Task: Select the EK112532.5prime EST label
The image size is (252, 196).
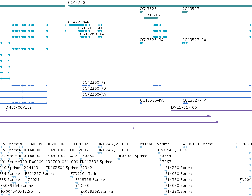Action: coord(96,162)
